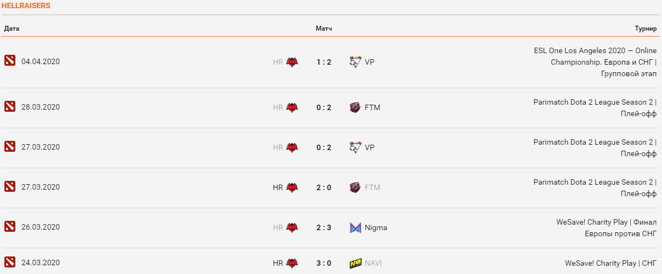Click FTM team logo in the 28.03.2020 match
Viewport: 662px width, 274px height.
[355, 107]
